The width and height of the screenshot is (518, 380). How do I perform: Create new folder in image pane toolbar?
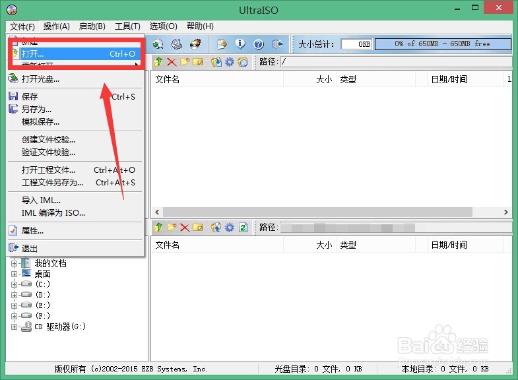[185, 62]
